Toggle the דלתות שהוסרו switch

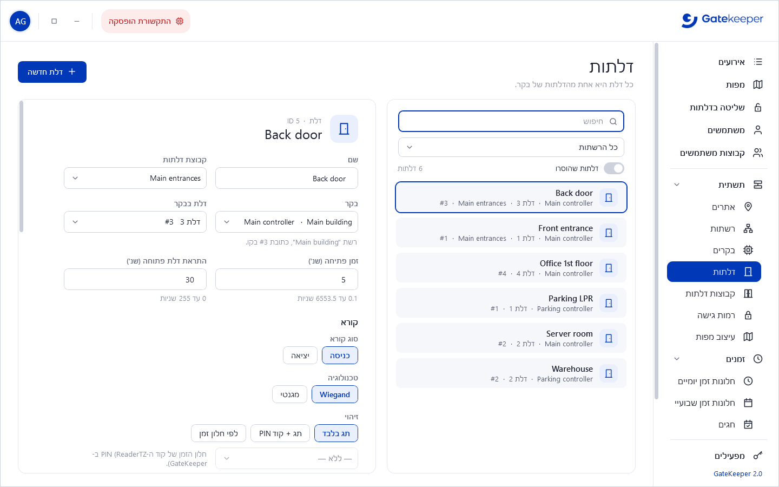pos(613,168)
